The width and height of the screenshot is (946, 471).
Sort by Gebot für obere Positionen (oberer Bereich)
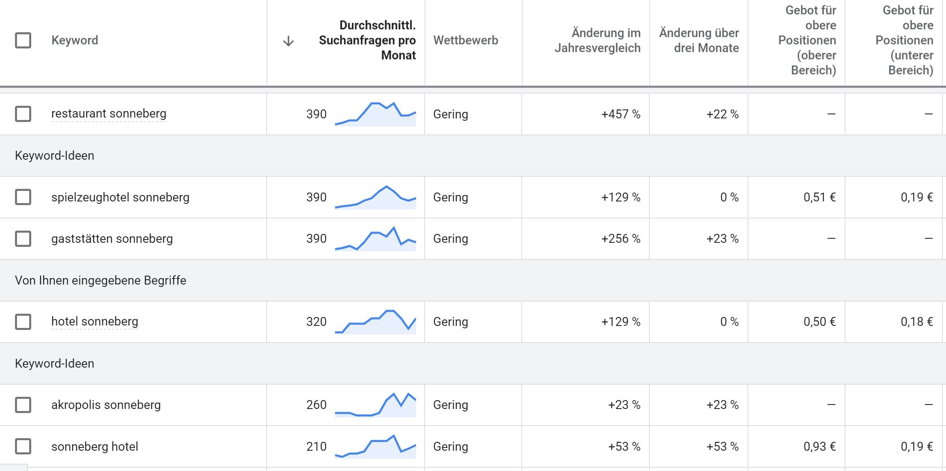(x=807, y=40)
